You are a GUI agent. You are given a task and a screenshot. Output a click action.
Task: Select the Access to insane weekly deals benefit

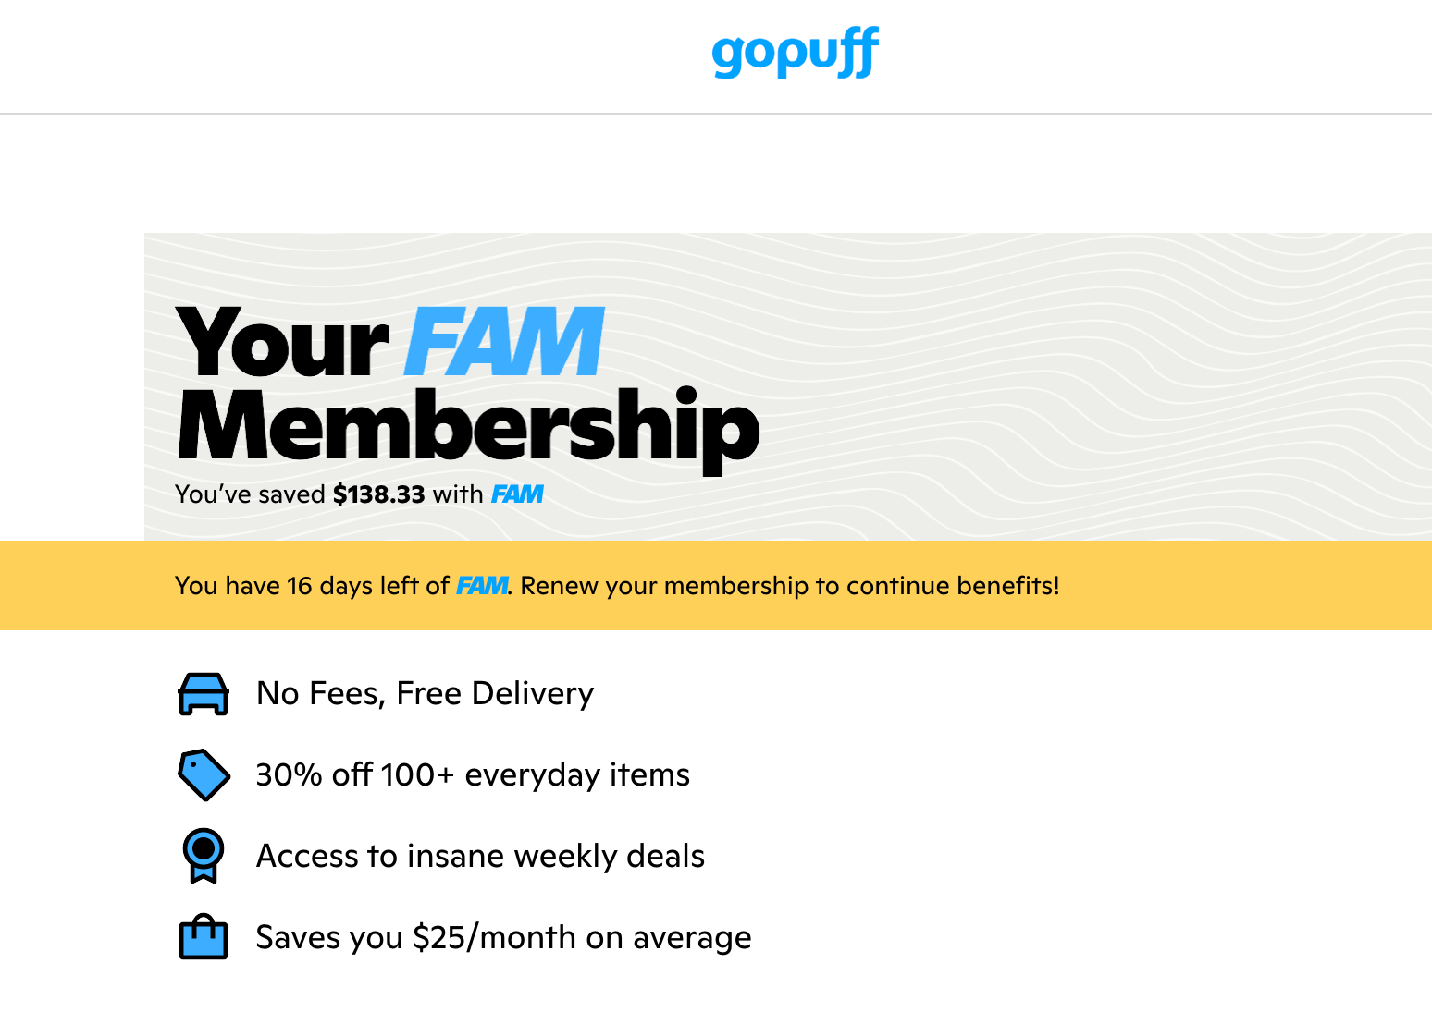click(480, 856)
